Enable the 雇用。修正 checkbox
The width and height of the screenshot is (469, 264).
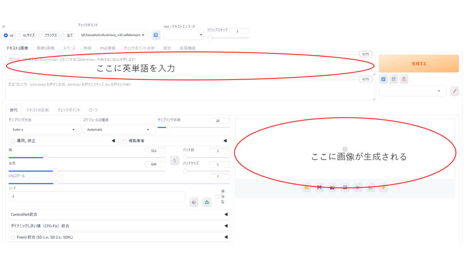pos(13,141)
